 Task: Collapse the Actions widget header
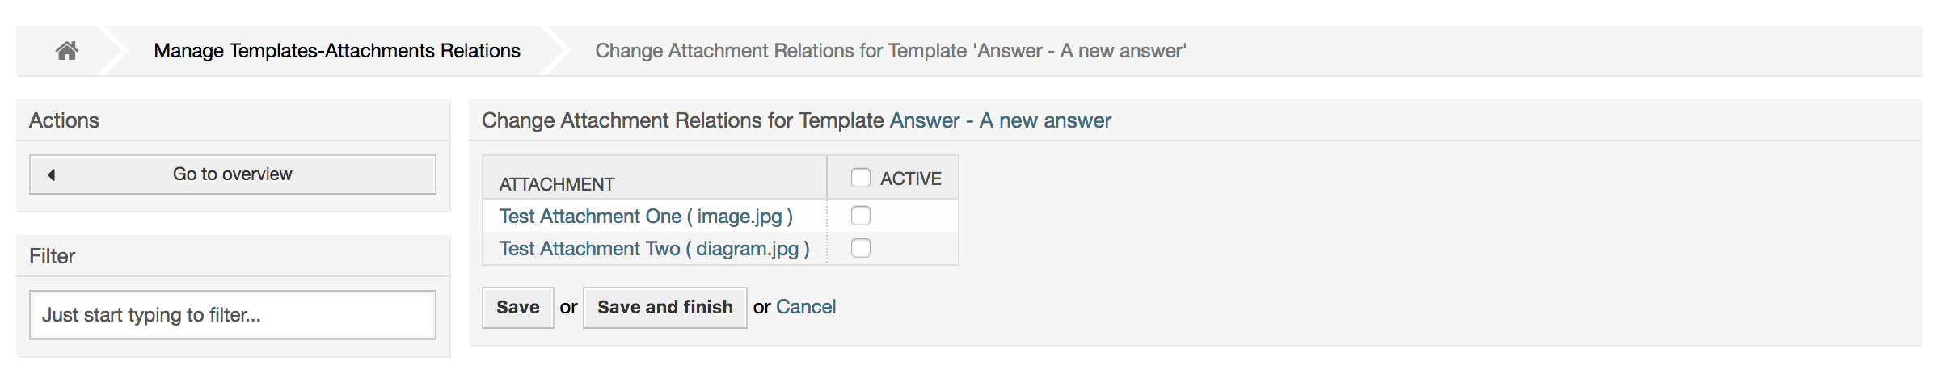coord(65,120)
